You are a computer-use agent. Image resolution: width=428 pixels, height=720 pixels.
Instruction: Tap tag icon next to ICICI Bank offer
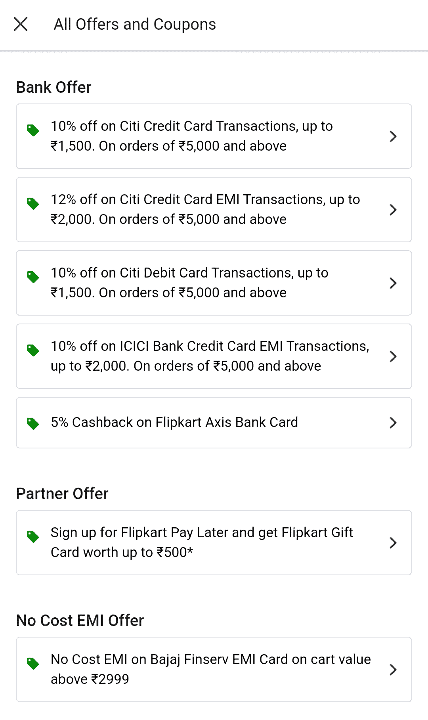[x=33, y=350]
